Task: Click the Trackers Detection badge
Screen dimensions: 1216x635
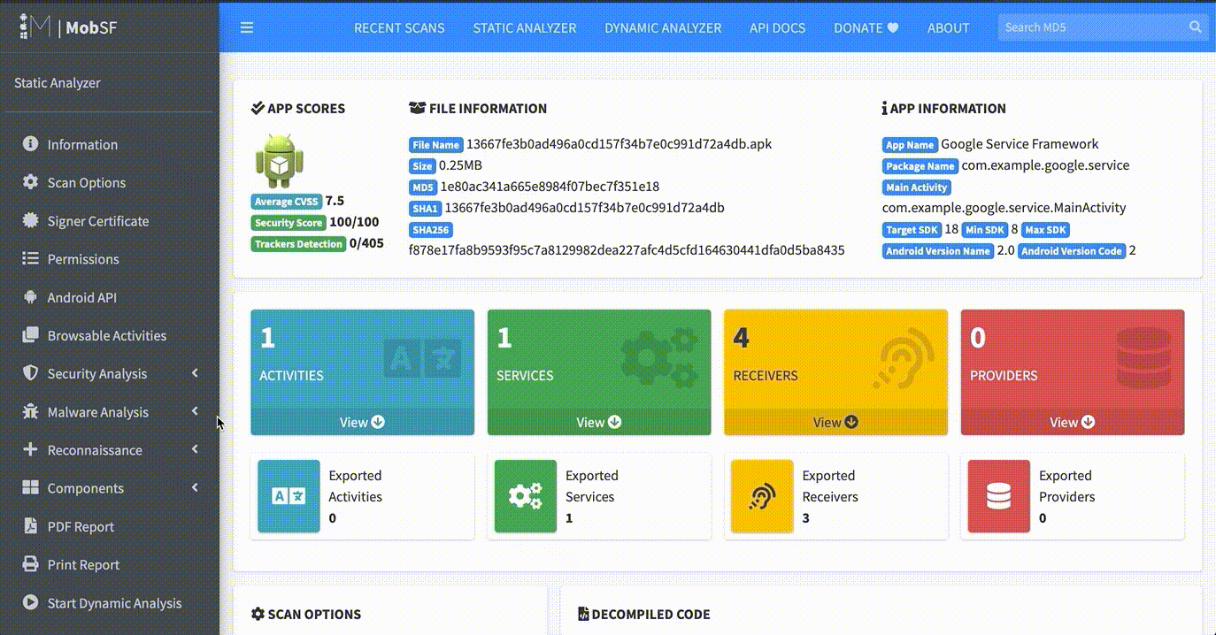Action: (298, 244)
